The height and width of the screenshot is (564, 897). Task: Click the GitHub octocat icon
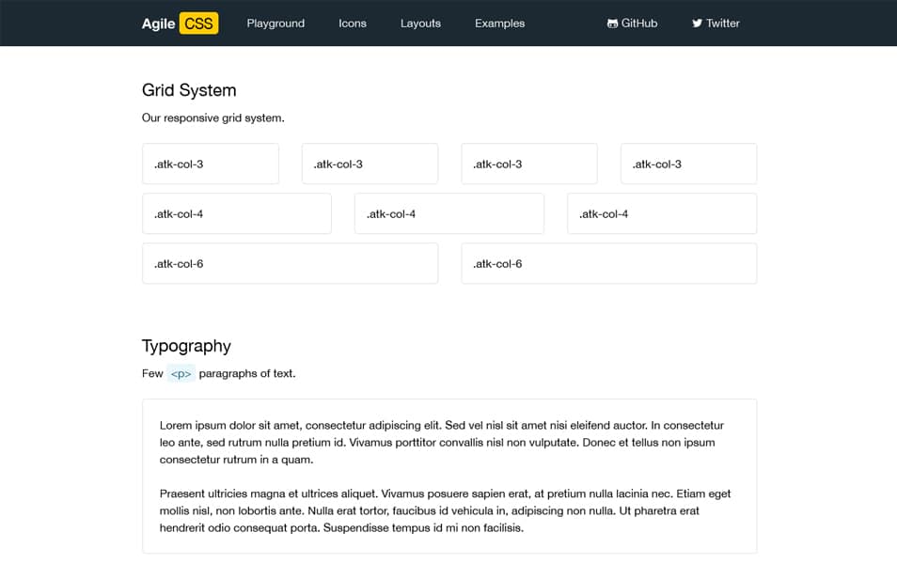pyautogui.click(x=612, y=23)
